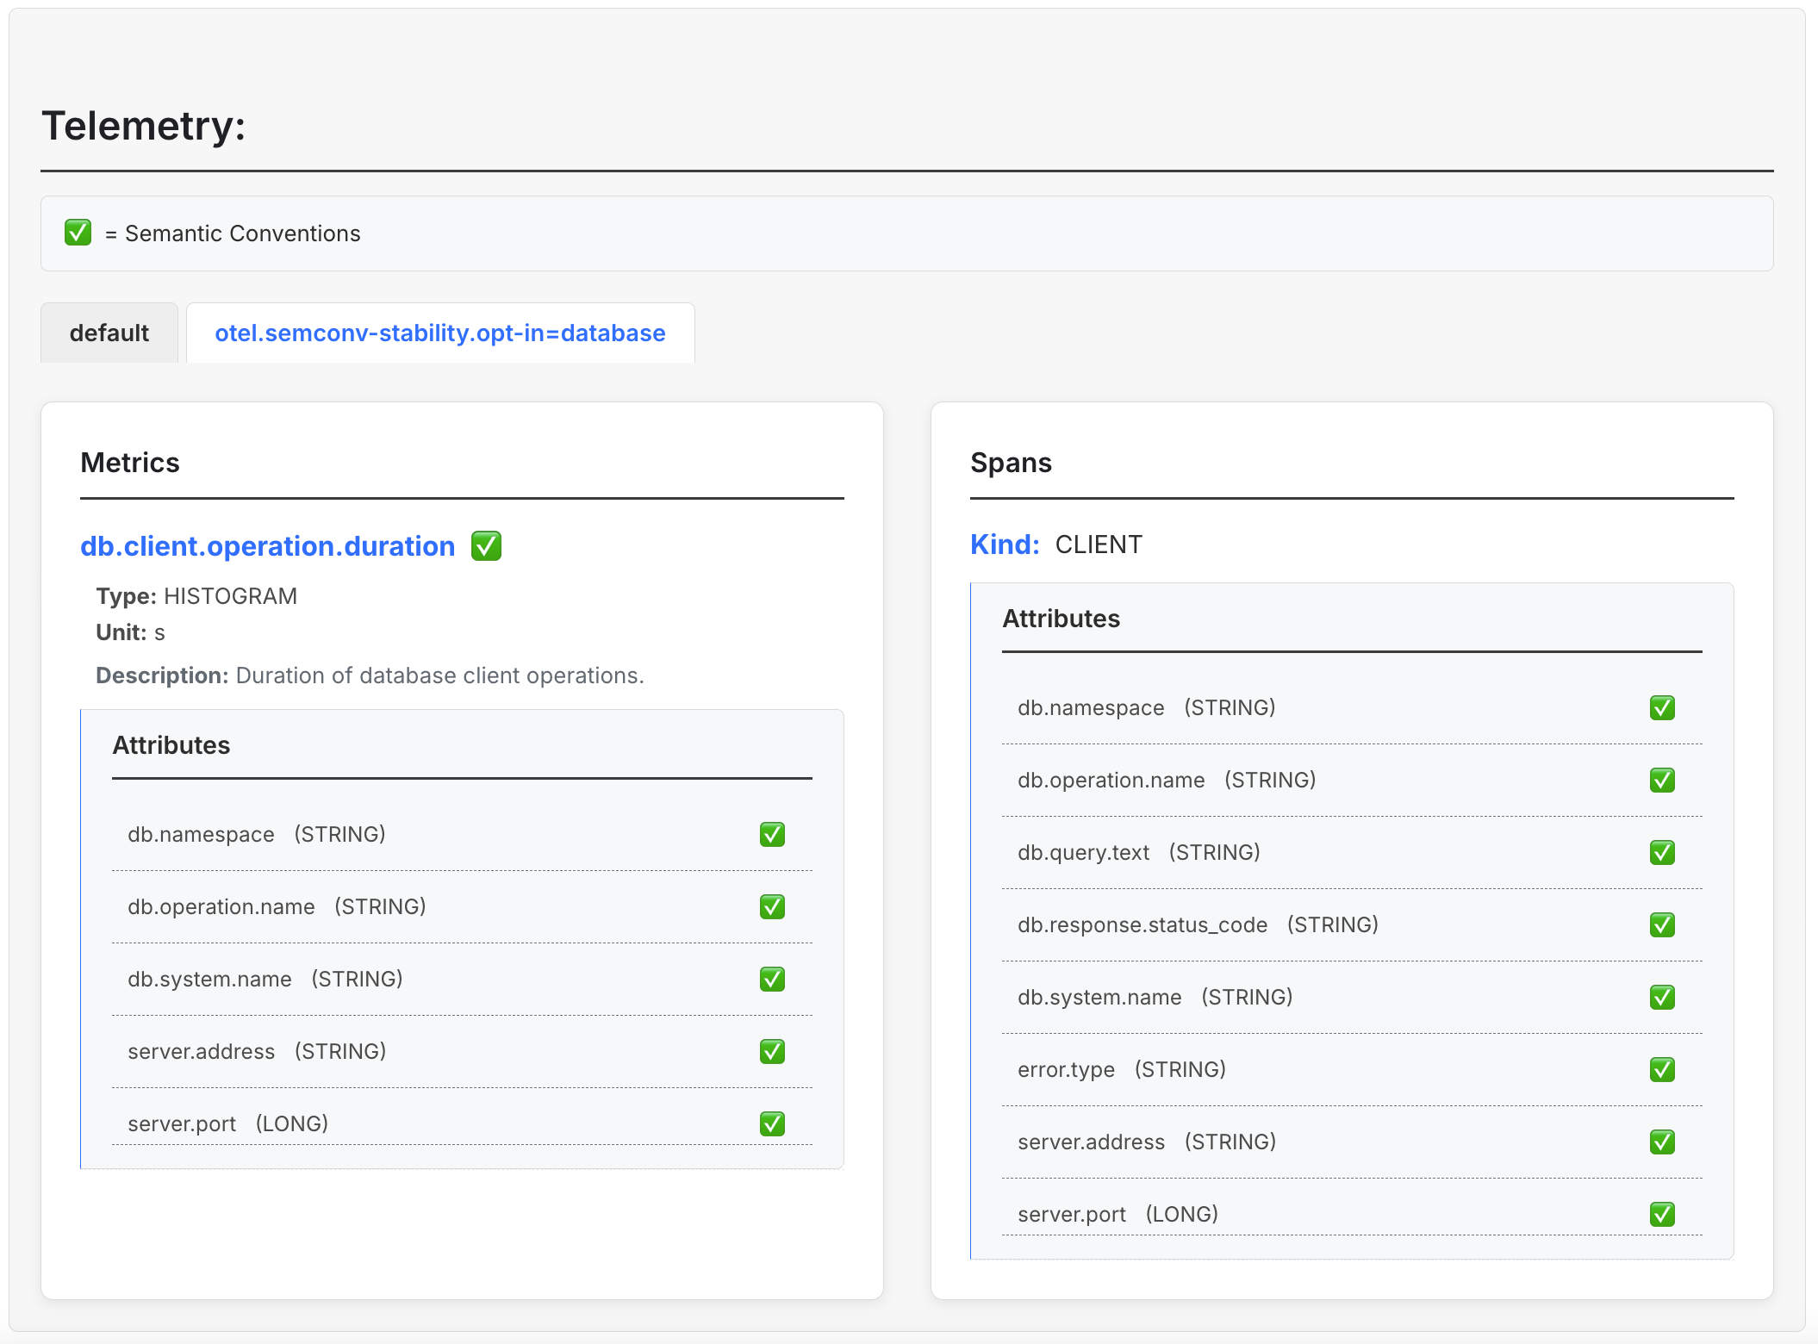The height and width of the screenshot is (1344, 1818).
Task: Click checkmark for Spans db.query.text attribute
Action: coord(1662,852)
